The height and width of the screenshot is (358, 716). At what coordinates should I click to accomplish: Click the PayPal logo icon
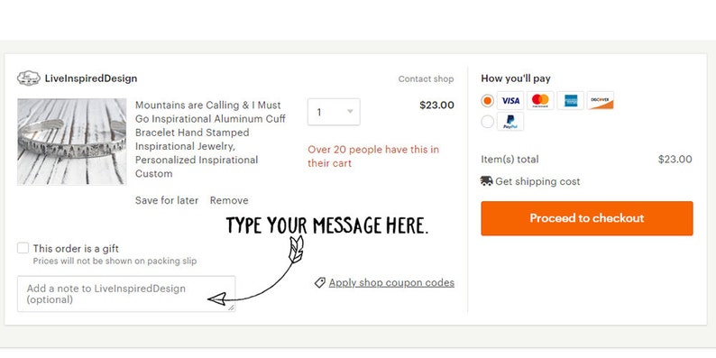(510, 122)
